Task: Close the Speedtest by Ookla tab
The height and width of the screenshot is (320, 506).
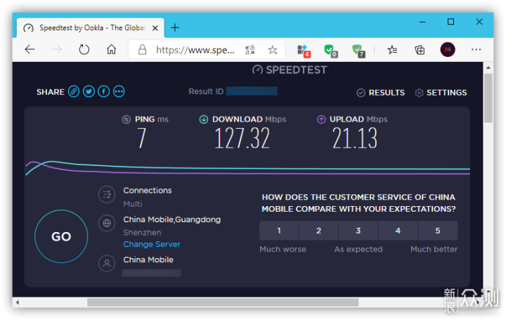Action: point(155,28)
